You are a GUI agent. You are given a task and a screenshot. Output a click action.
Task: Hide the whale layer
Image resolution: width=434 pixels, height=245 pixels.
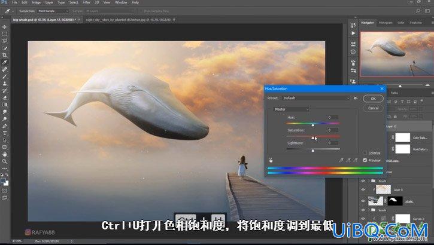click(363, 201)
